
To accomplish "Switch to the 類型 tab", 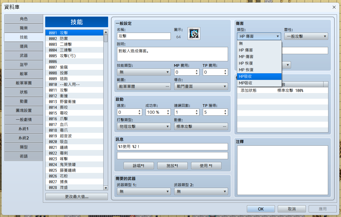I will [x=24, y=147].
